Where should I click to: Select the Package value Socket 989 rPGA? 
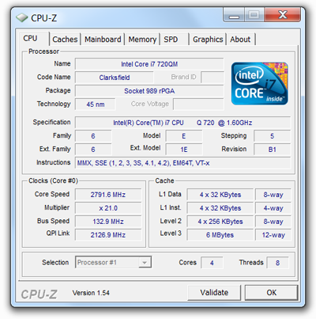(x=149, y=91)
